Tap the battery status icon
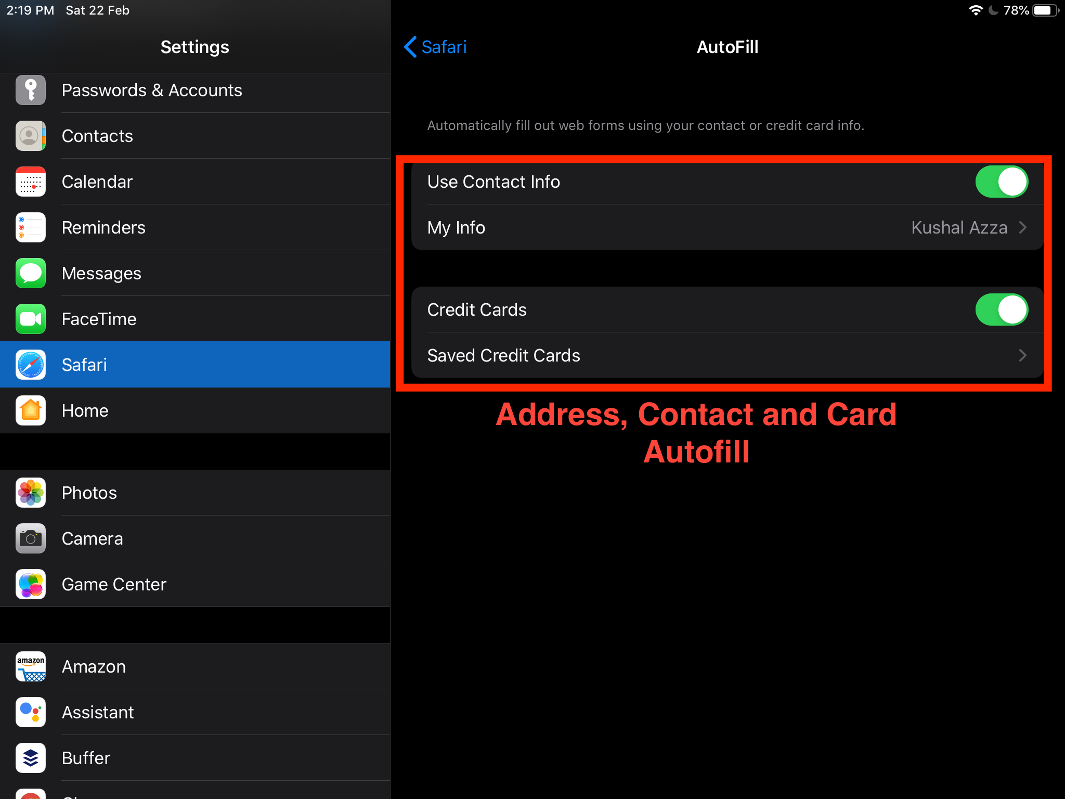 [x=1046, y=10]
